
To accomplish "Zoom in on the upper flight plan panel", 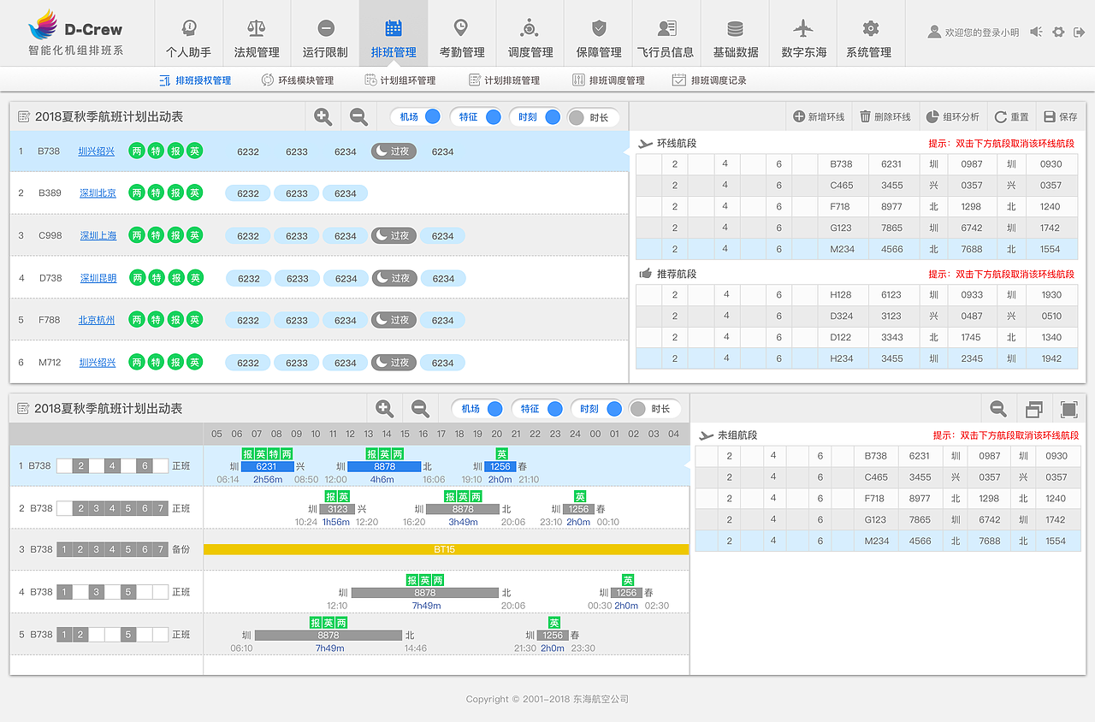I will (323, 116).
